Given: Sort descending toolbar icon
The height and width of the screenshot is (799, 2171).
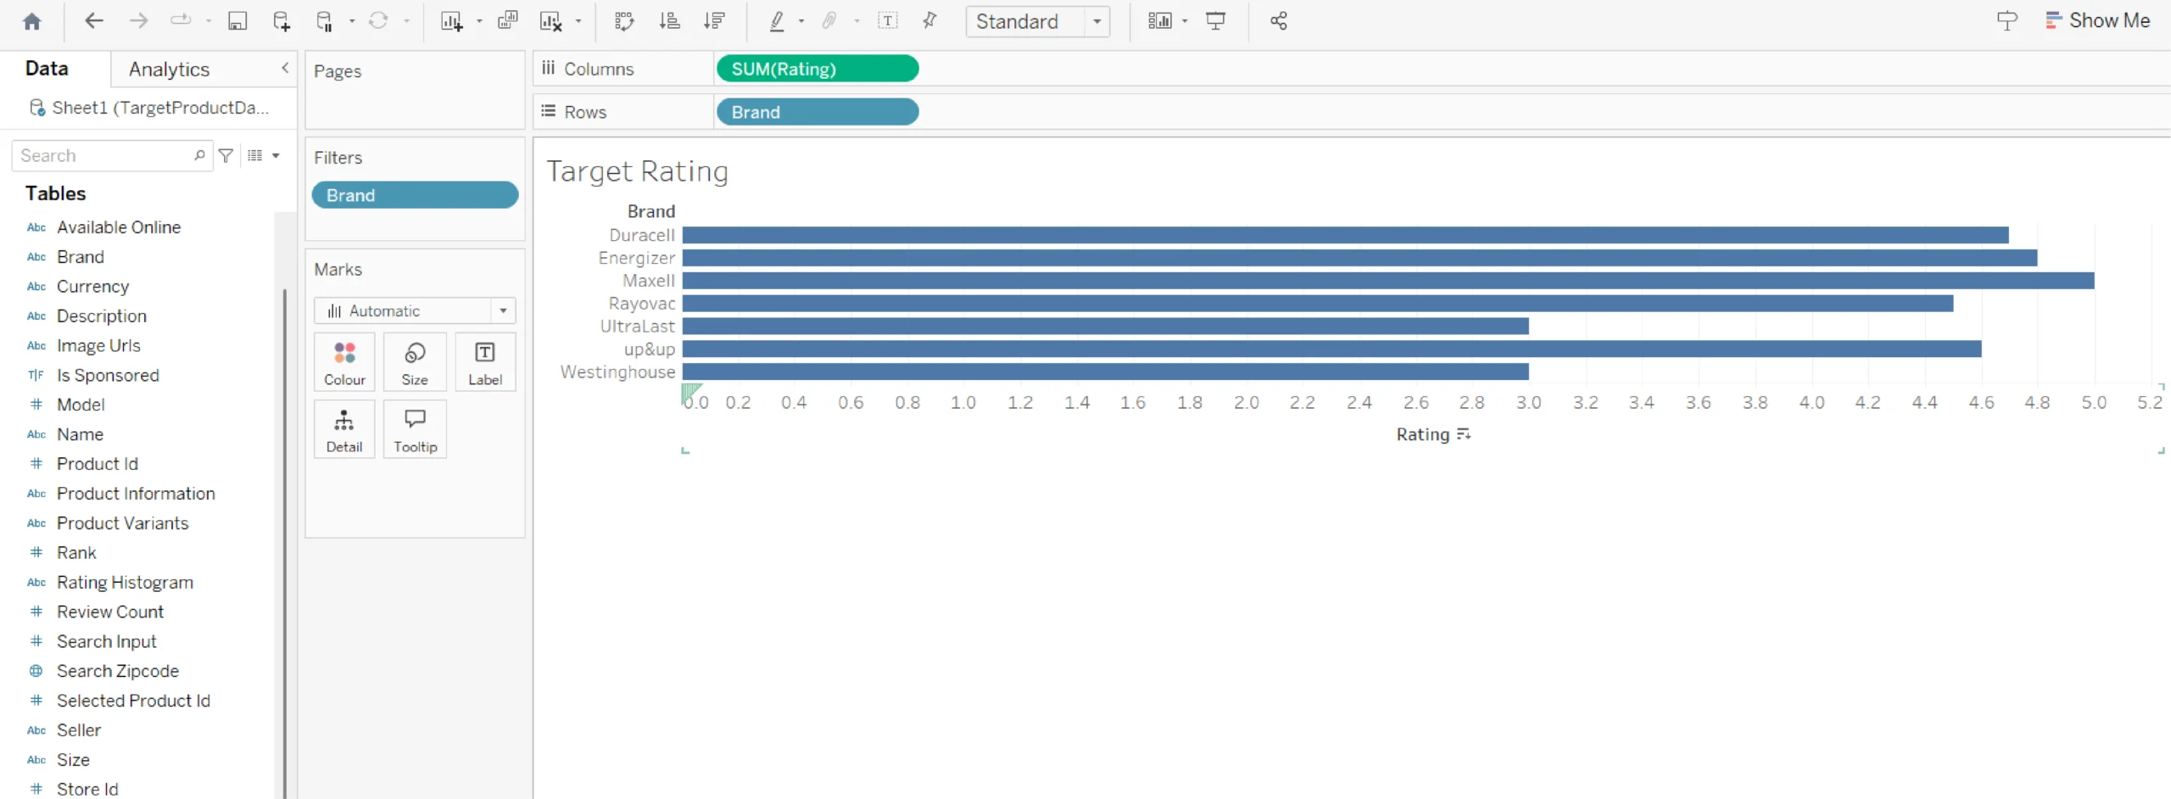Looking at the screenshot, I should pos(714,21).
